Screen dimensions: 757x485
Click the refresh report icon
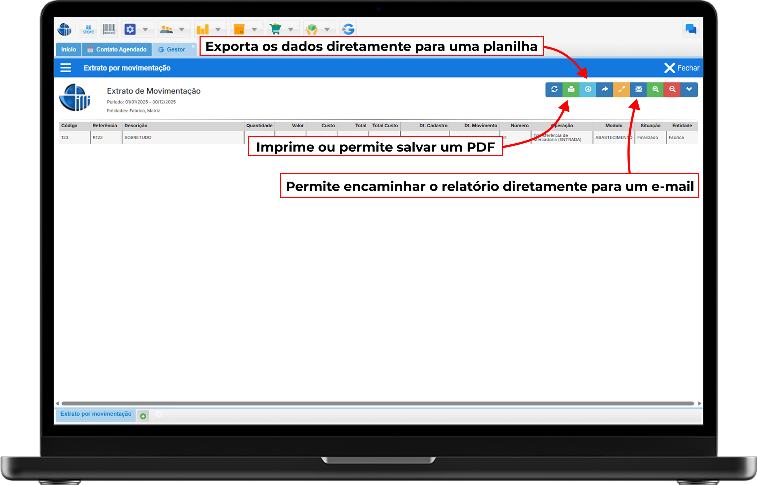[x=554, y=89]
